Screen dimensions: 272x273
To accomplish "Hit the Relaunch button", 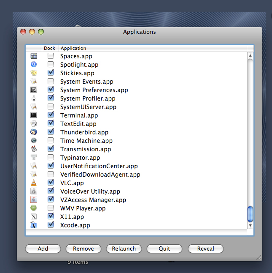I will tap(124, 248).
